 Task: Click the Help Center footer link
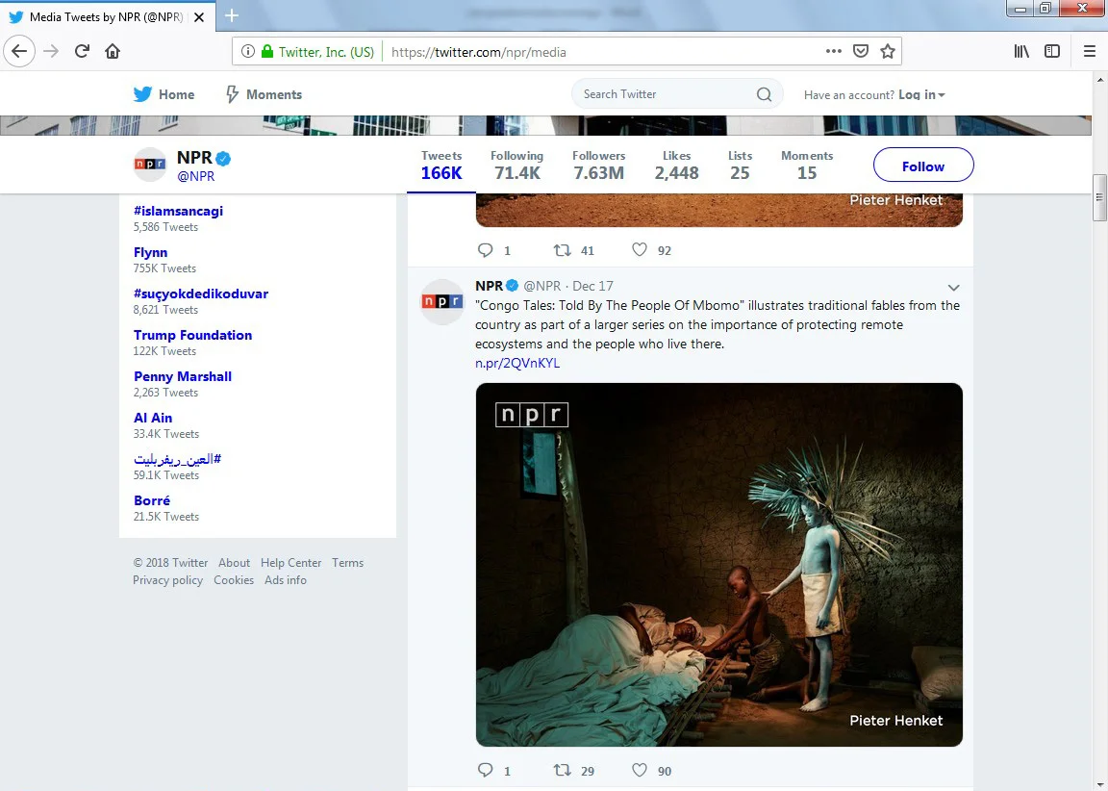290,563
